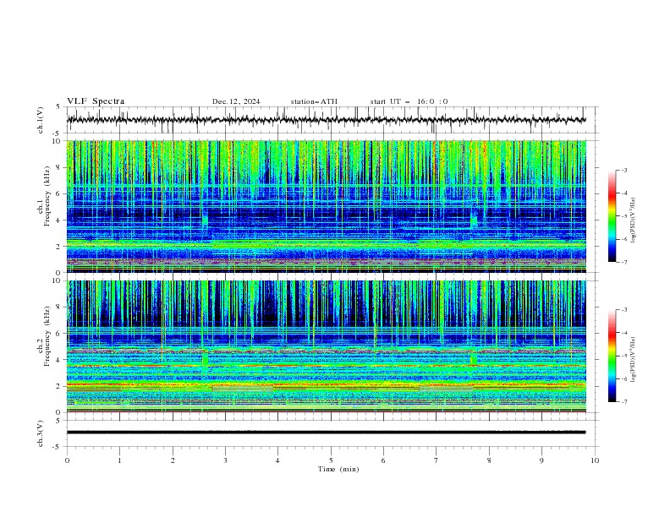Screen dimensions: 670x517
Task: Click the '8' kHz tick of the ch.1 spectrogram
Action: (59, 167)
